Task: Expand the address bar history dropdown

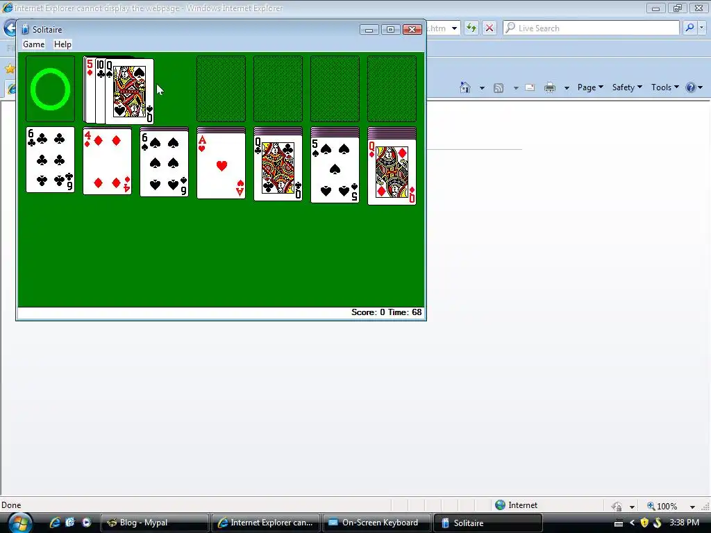Action: coord(454,28)
